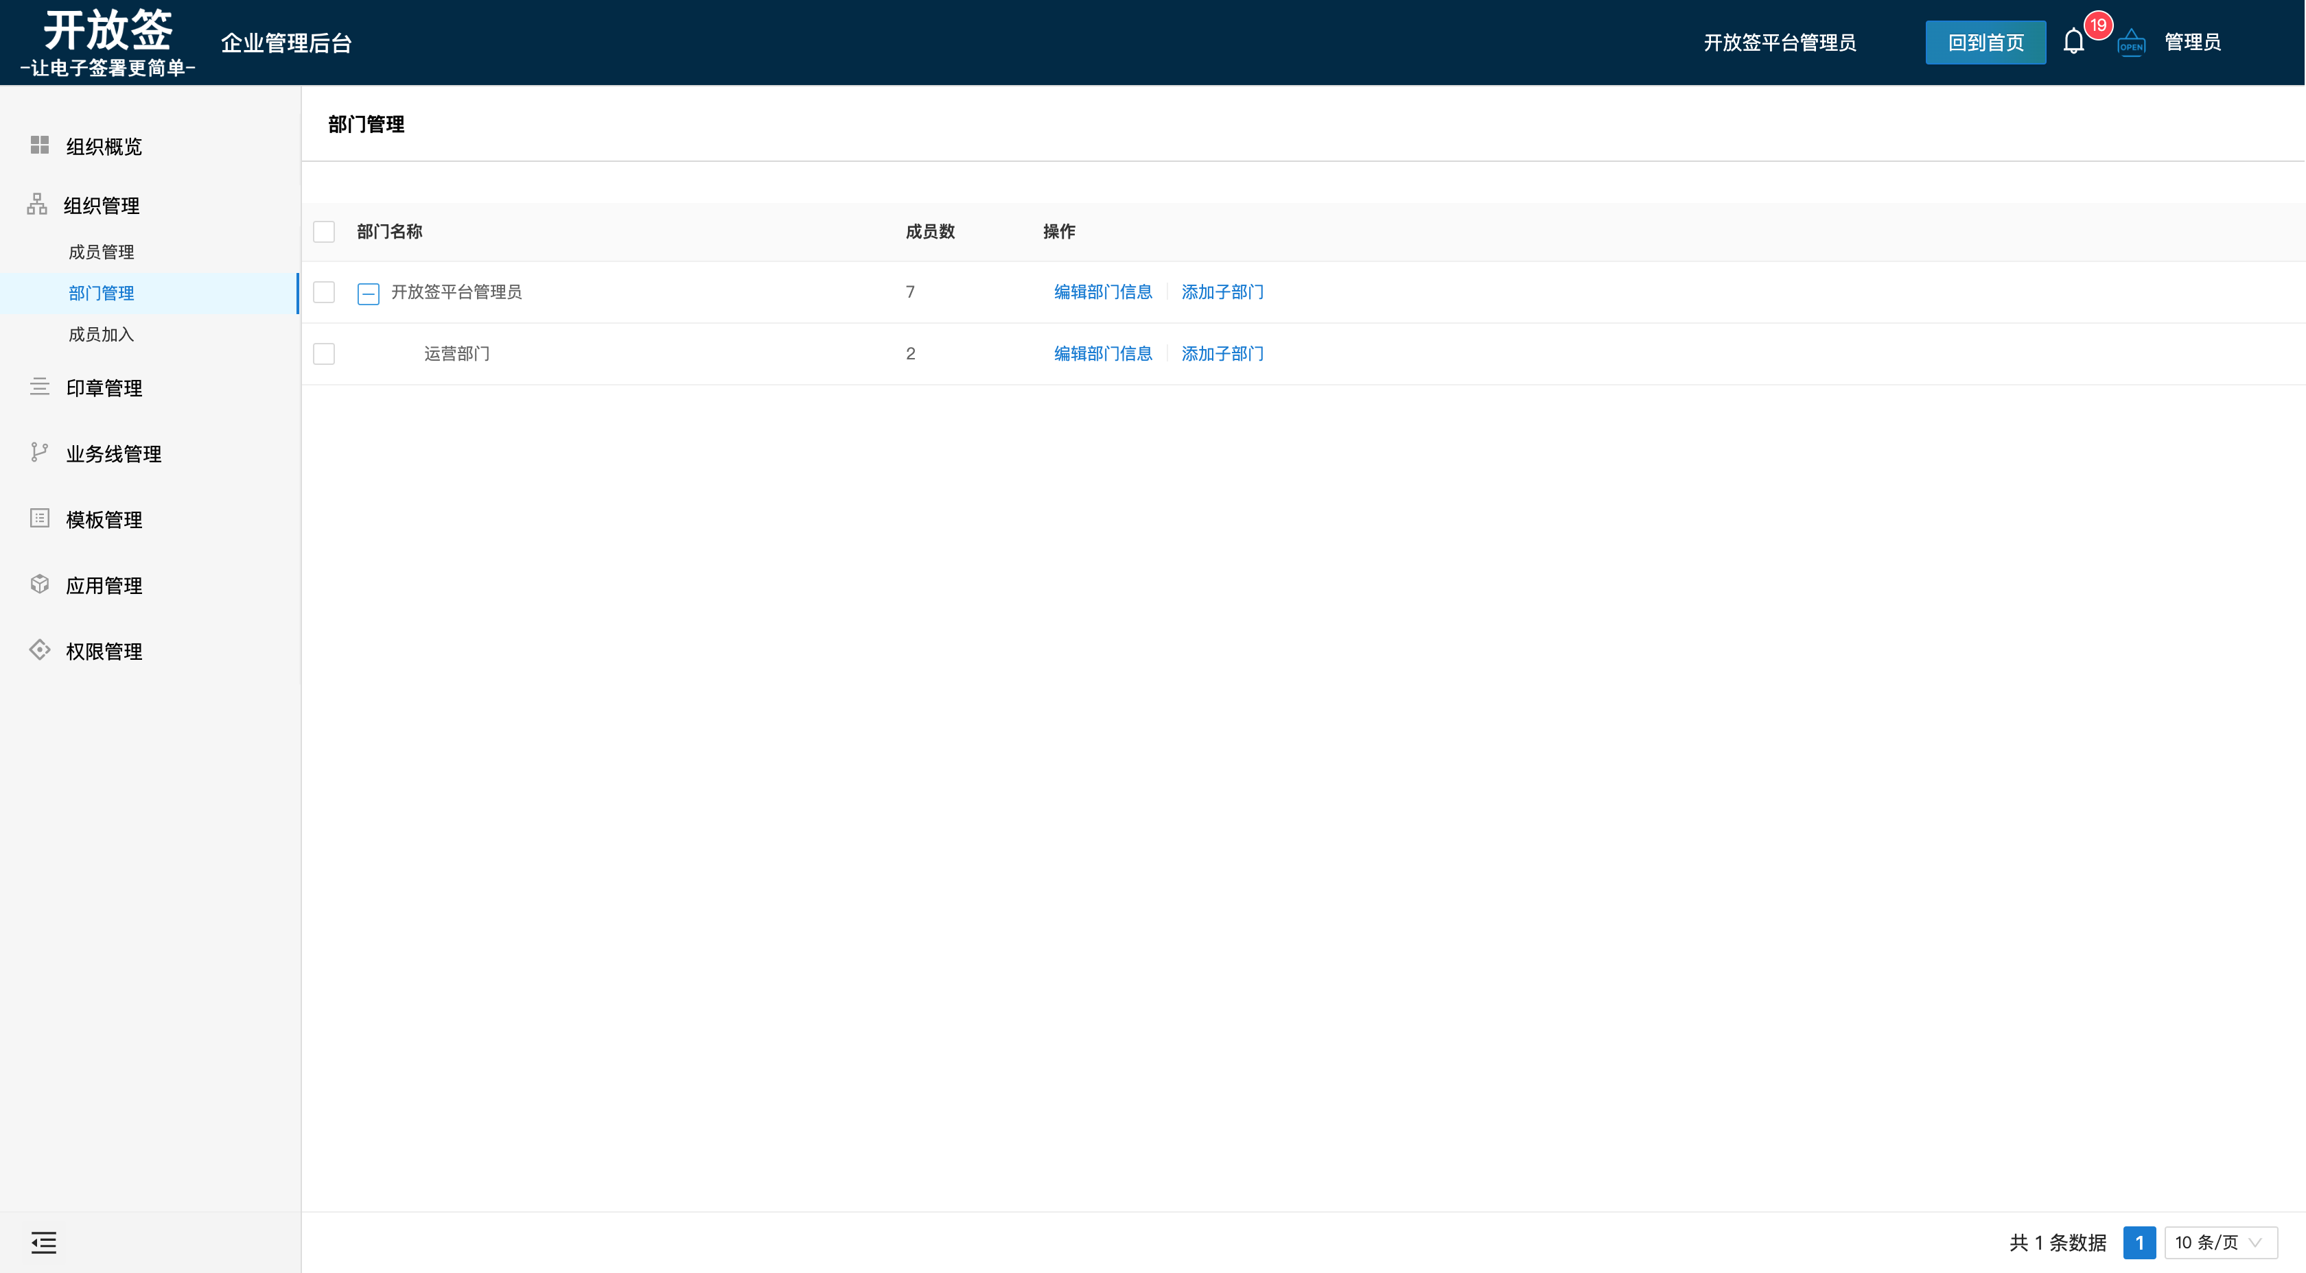Click the notification bell icon
2306x1273 pixels.
(2073, 42)
